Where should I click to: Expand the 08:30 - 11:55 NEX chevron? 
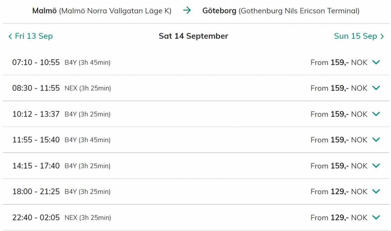pyautogui.click(x=376, y=88)
